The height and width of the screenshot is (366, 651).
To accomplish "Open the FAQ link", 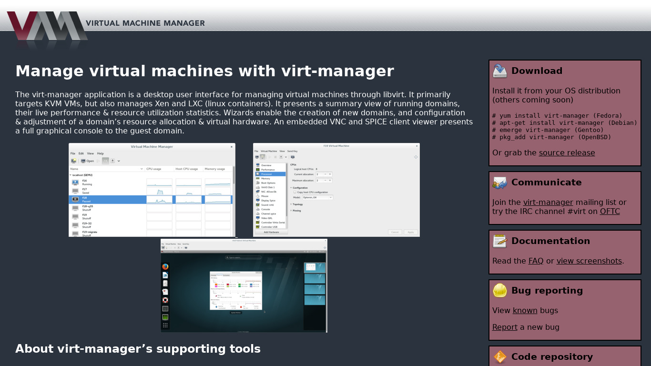I will pyautogui.click(x=536, y=261).
